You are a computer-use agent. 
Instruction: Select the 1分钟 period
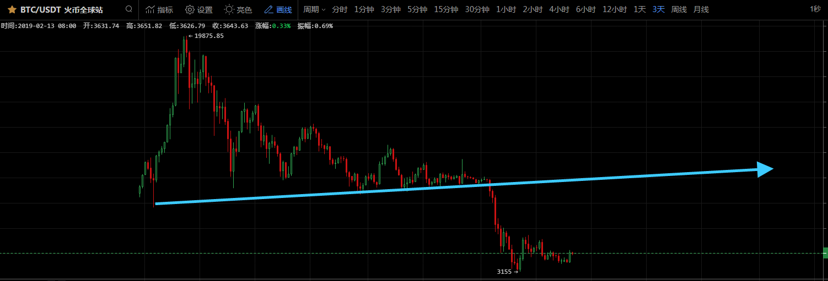364,9
